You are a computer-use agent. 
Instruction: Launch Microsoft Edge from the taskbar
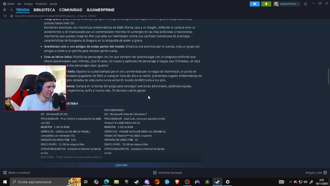coord(106,182)
